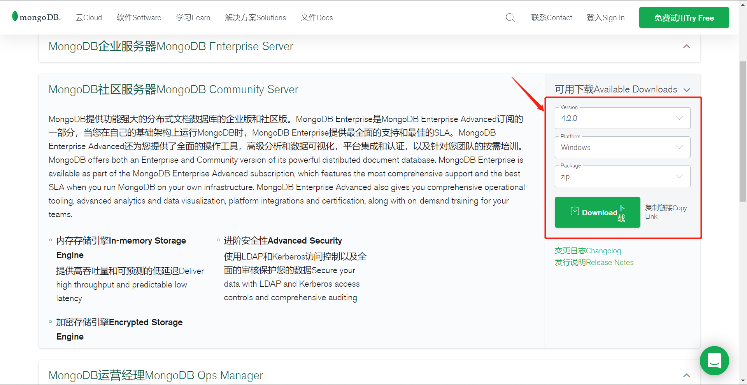Image resolution: width=747 pixels, height=385 pixels.
Task: Click the page vertical scrollbar thumb
Action: tap(743, 131)
